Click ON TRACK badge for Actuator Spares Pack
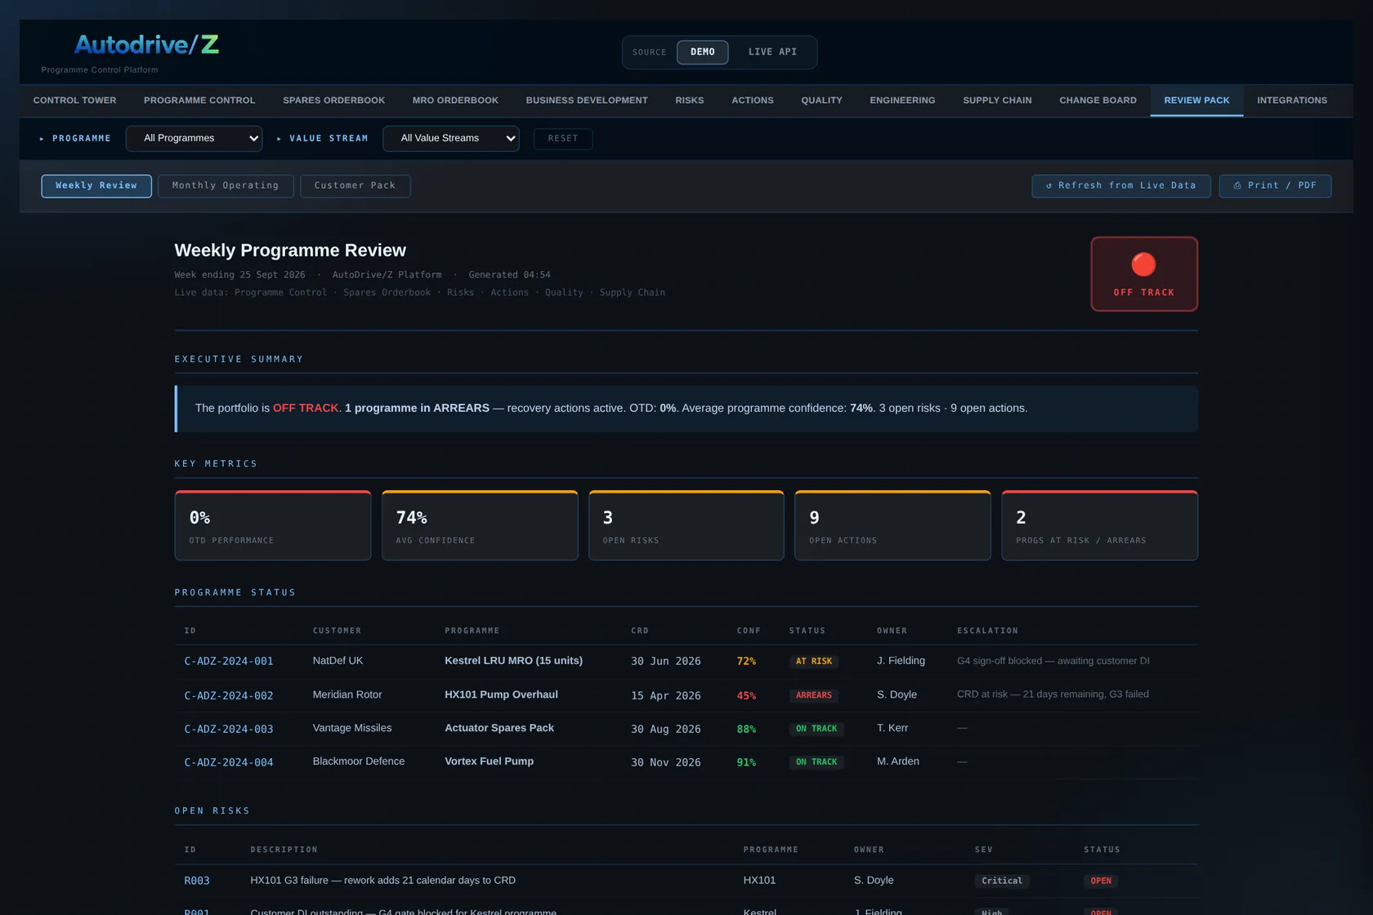Screen dimensions: 1373x915 point(816,729)
